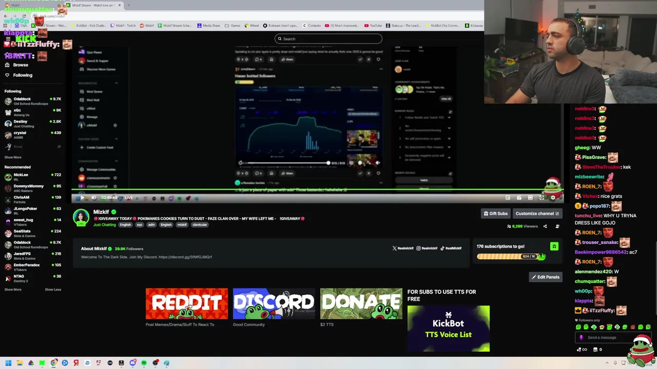Image resolution: width=657 pixels, height=369 pixels.
Task: Open the YouTube bookmark
Action: pyautogui.click(x=373, y=26)
